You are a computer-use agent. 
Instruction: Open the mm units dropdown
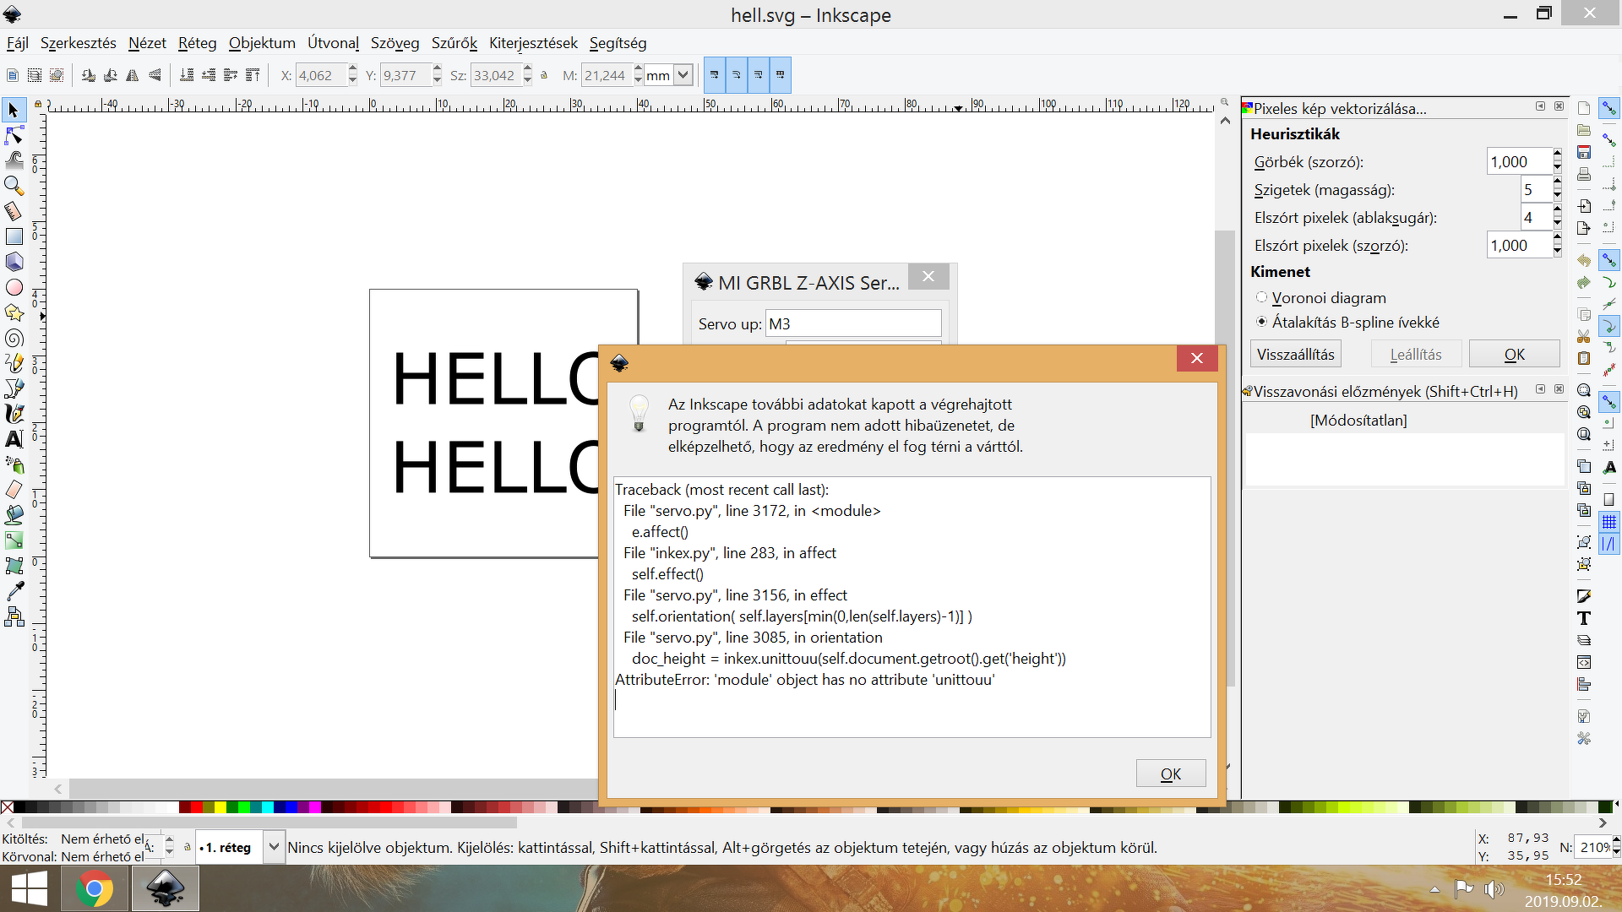683,75
